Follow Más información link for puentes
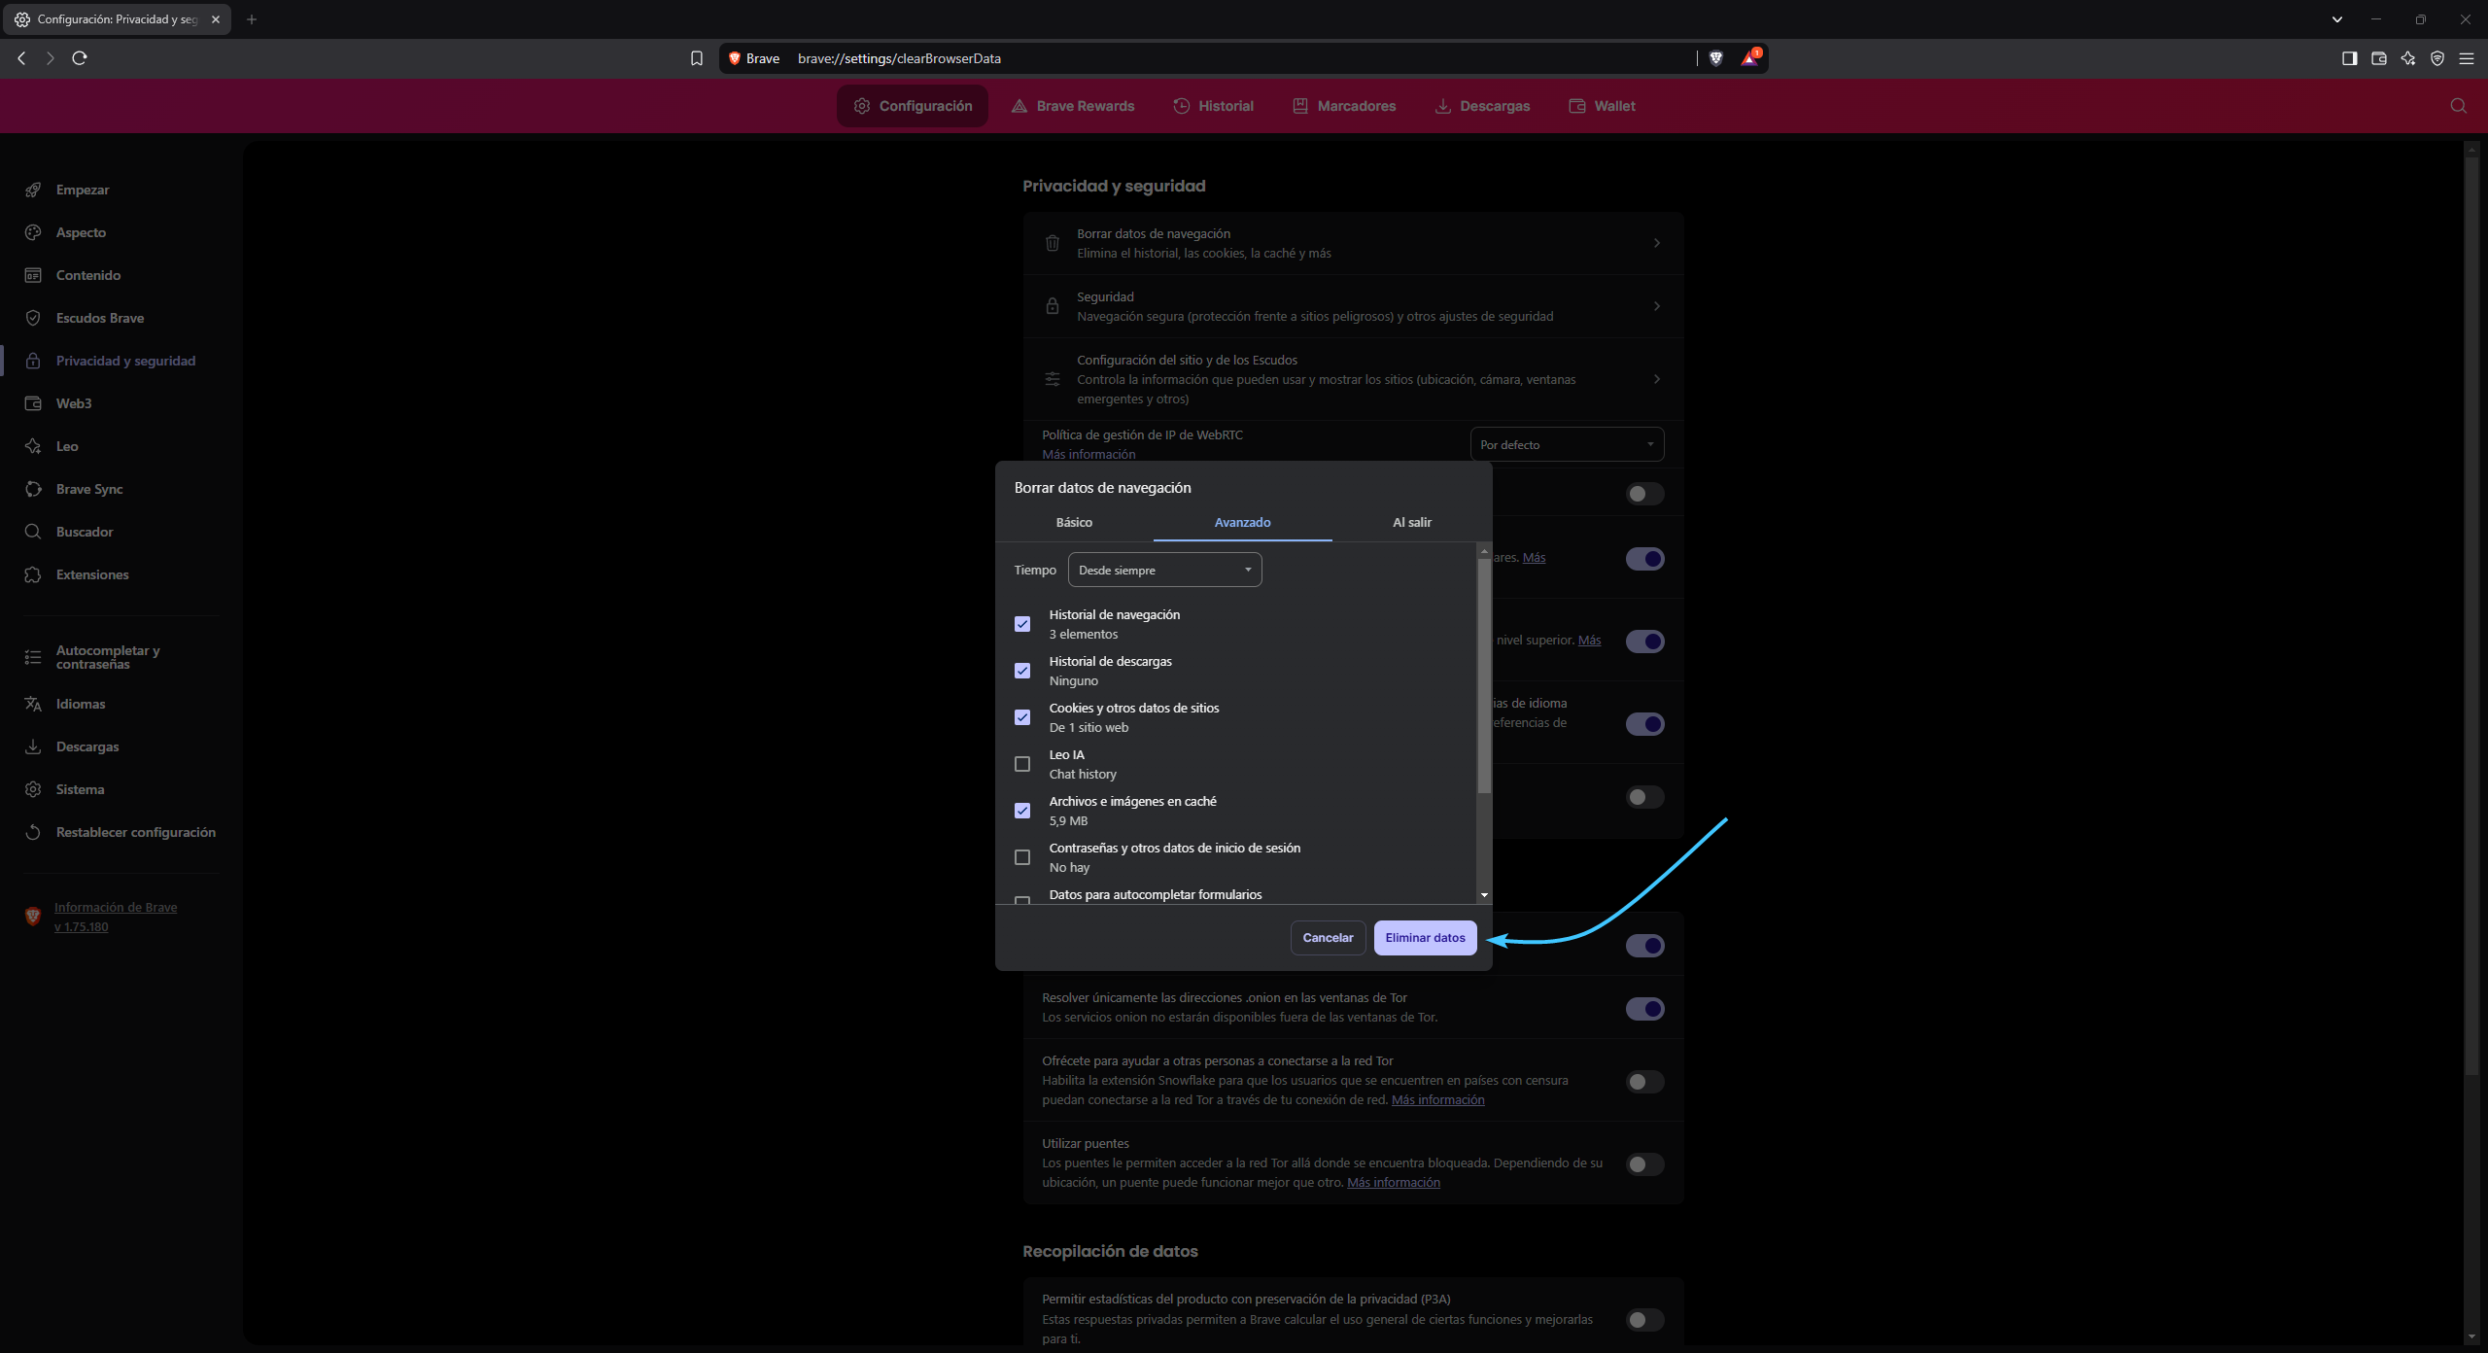 point(1393,1182)
